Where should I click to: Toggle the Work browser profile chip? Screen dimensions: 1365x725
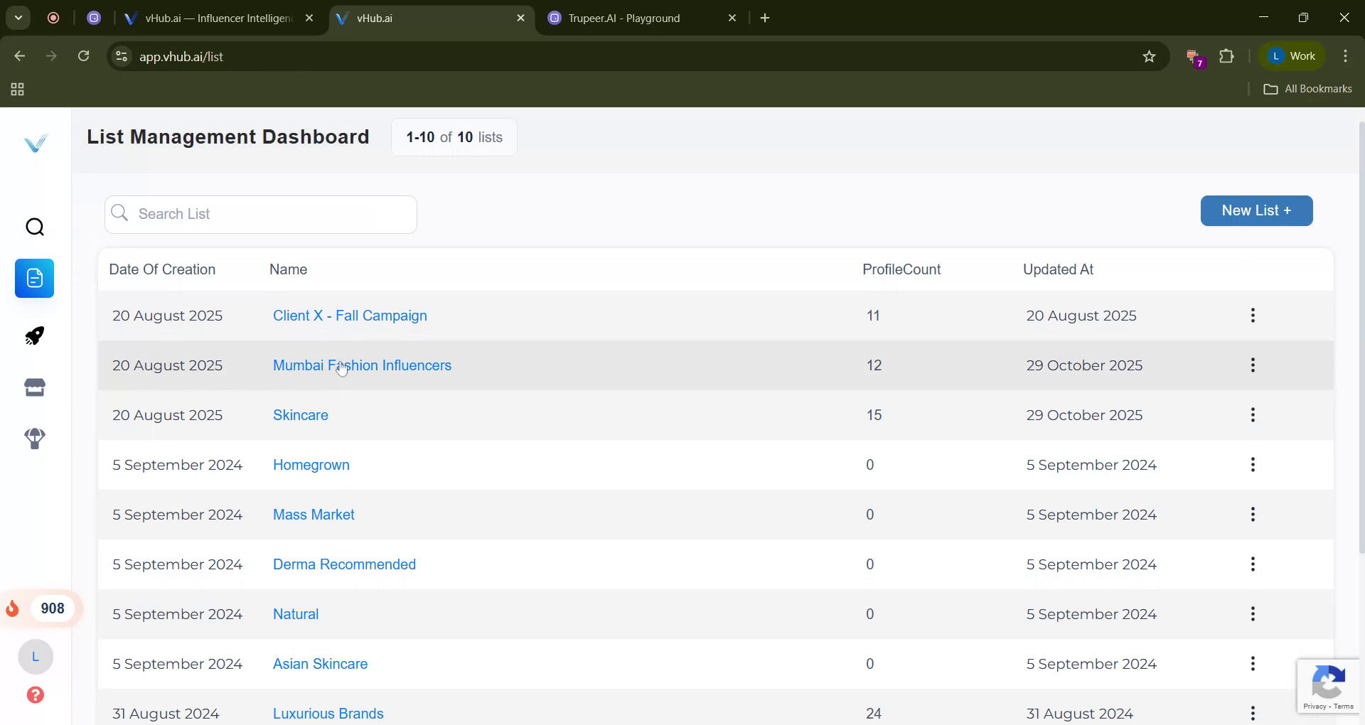tap(1292, 55)
